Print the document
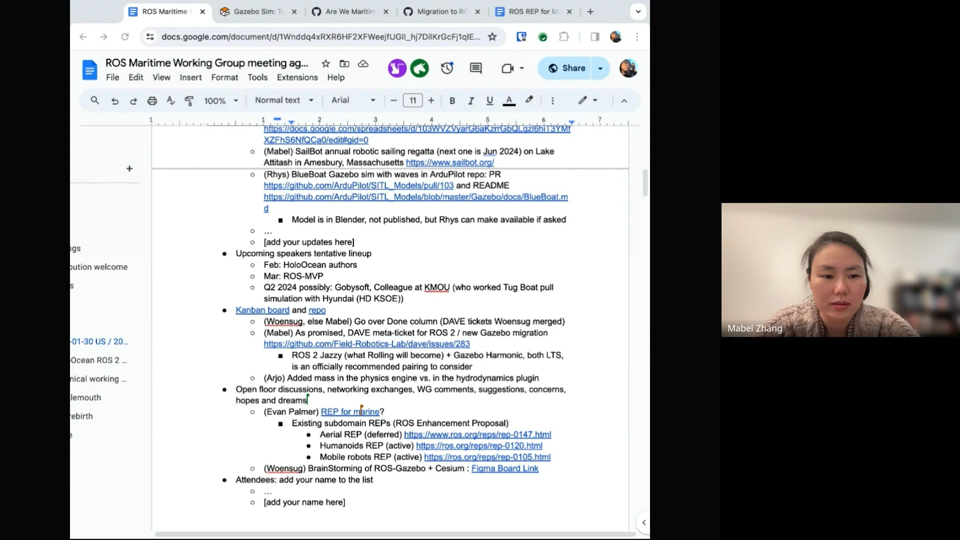Viewport: 960px width, 540px height. click(152, 100)
